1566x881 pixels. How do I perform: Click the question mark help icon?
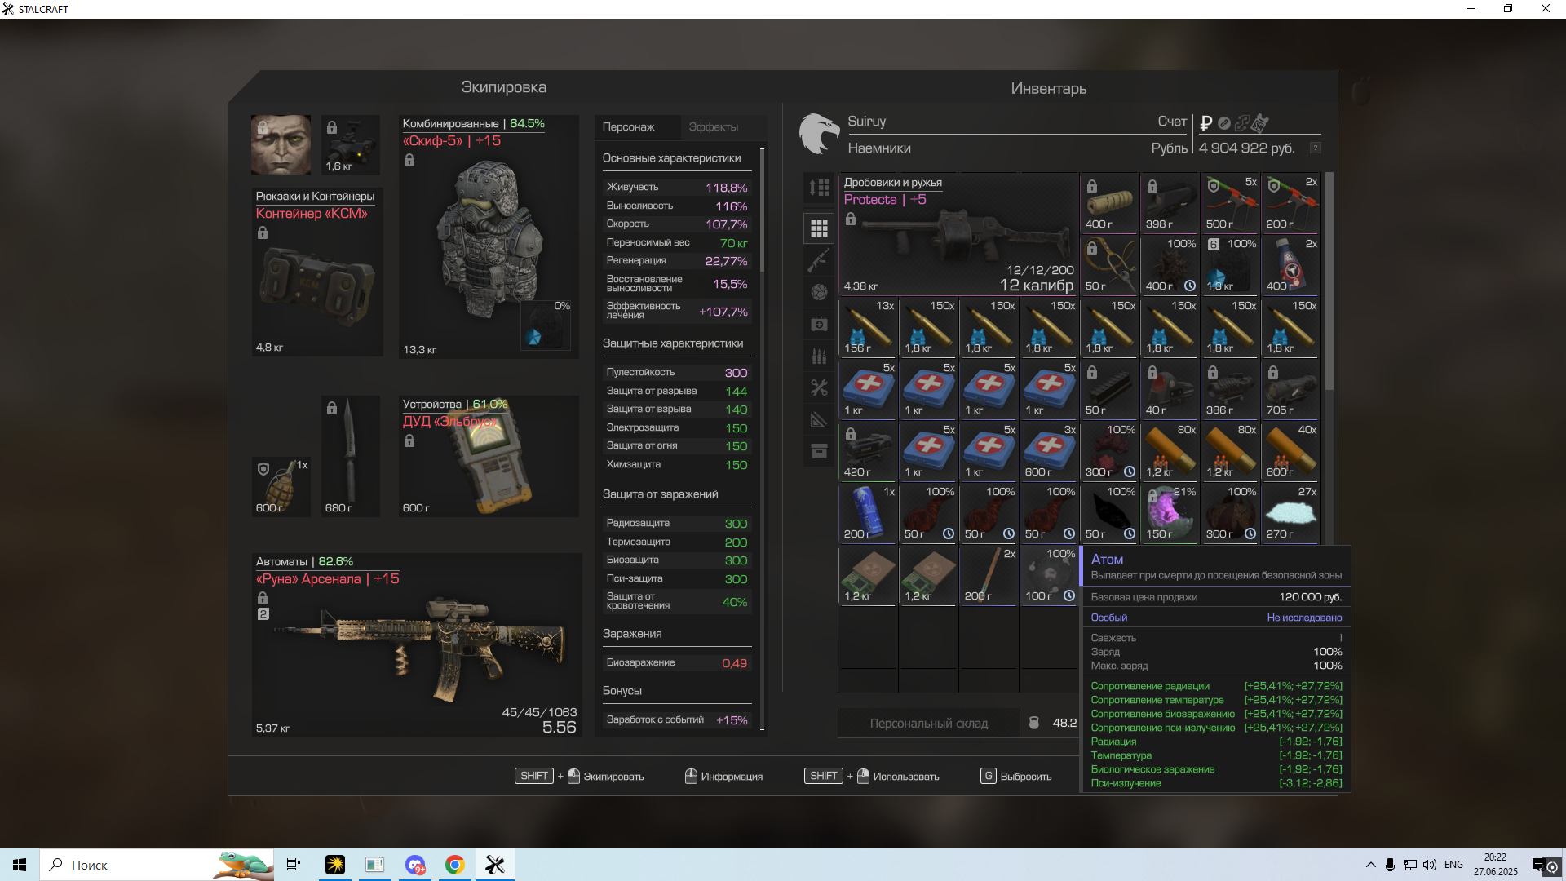(1315, 148)
